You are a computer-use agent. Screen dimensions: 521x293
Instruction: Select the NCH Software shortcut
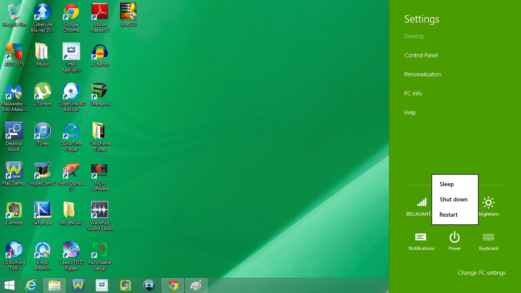click(x=100, y=177)
